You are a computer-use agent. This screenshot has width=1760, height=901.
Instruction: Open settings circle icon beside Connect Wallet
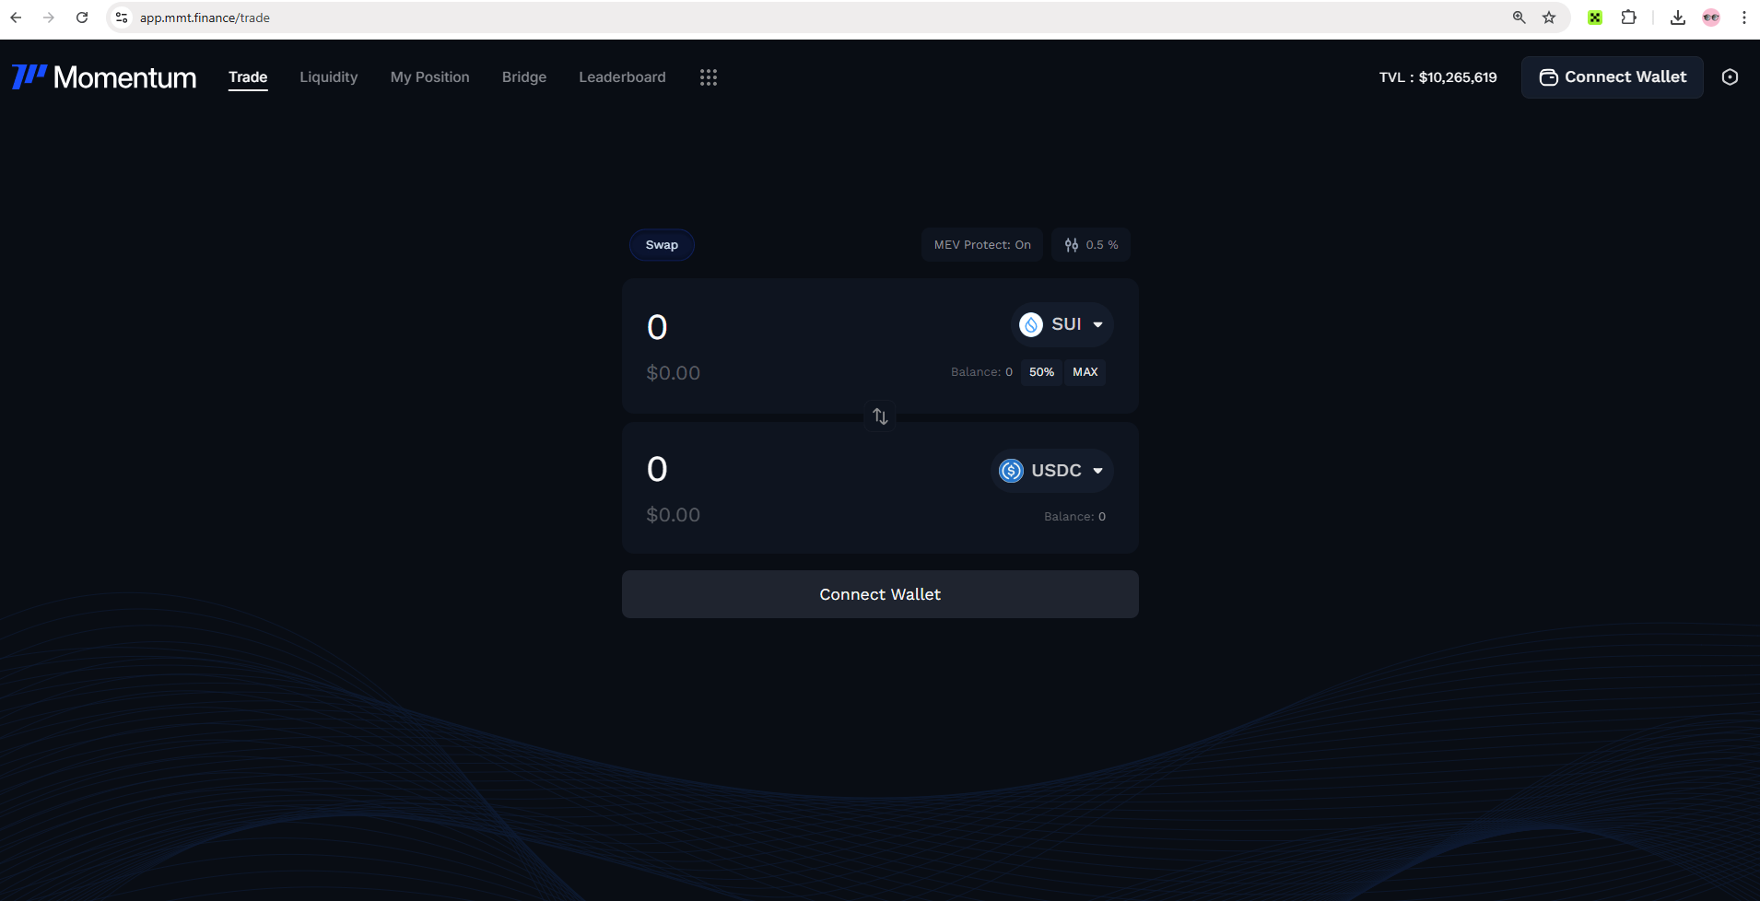point(1730,77)
